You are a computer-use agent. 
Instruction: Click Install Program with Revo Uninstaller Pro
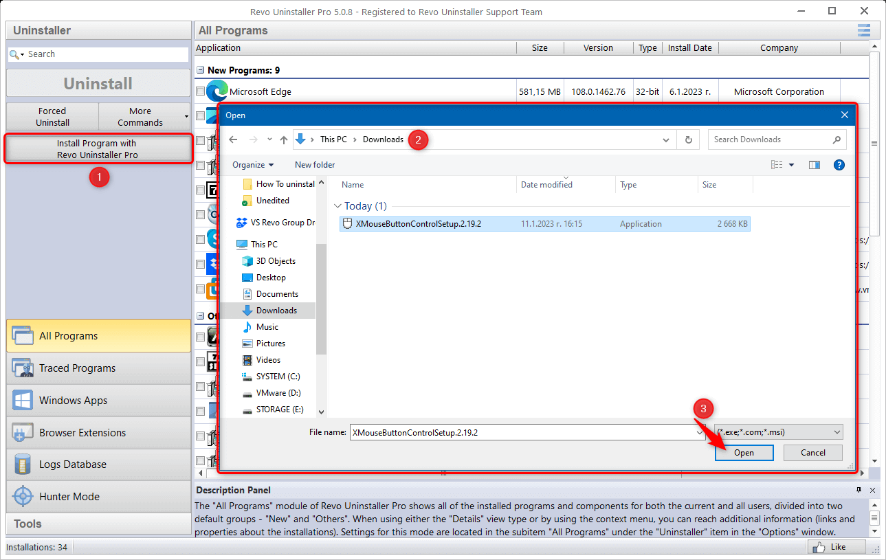tap(97, 149)
